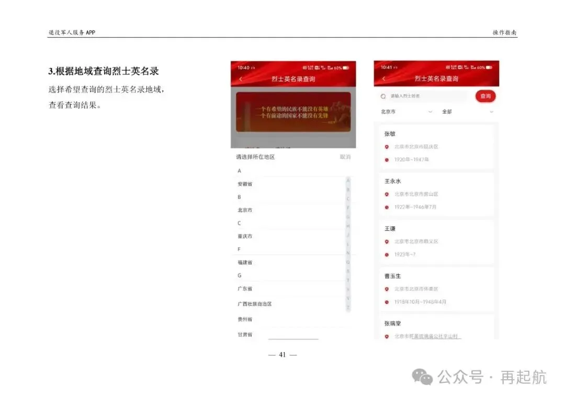The width and height of the screenshot is (565, 400).
Task: Select 福建省 from region list
Action: pyautogui.click(x=245, y=263)
